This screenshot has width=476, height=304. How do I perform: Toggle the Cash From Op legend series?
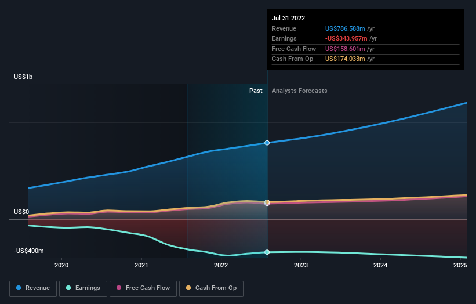point(211,288)
